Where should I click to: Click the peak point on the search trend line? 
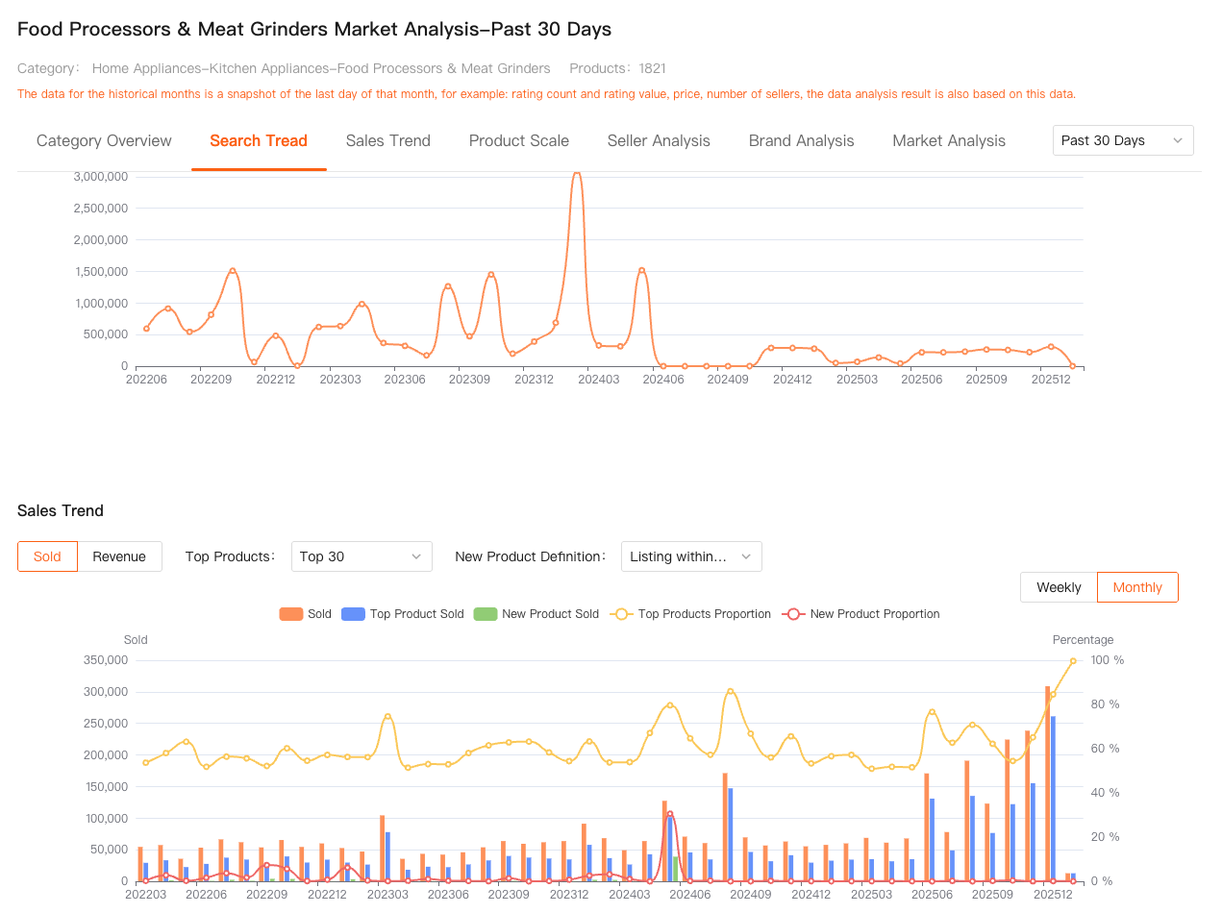(576, 175)
